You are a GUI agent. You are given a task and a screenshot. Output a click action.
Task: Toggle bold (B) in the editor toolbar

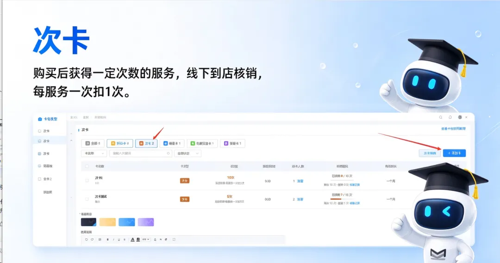click(108, 239)
